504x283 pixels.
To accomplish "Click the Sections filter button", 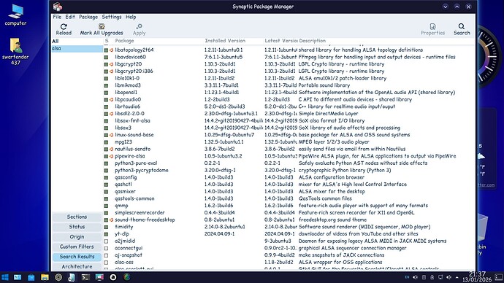I will (x=77, y=217).
